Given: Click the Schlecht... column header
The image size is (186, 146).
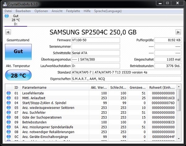Looking at the screenshot, I should (x=118, y=87).
